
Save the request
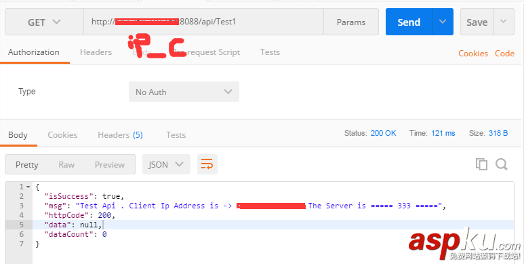477,22
